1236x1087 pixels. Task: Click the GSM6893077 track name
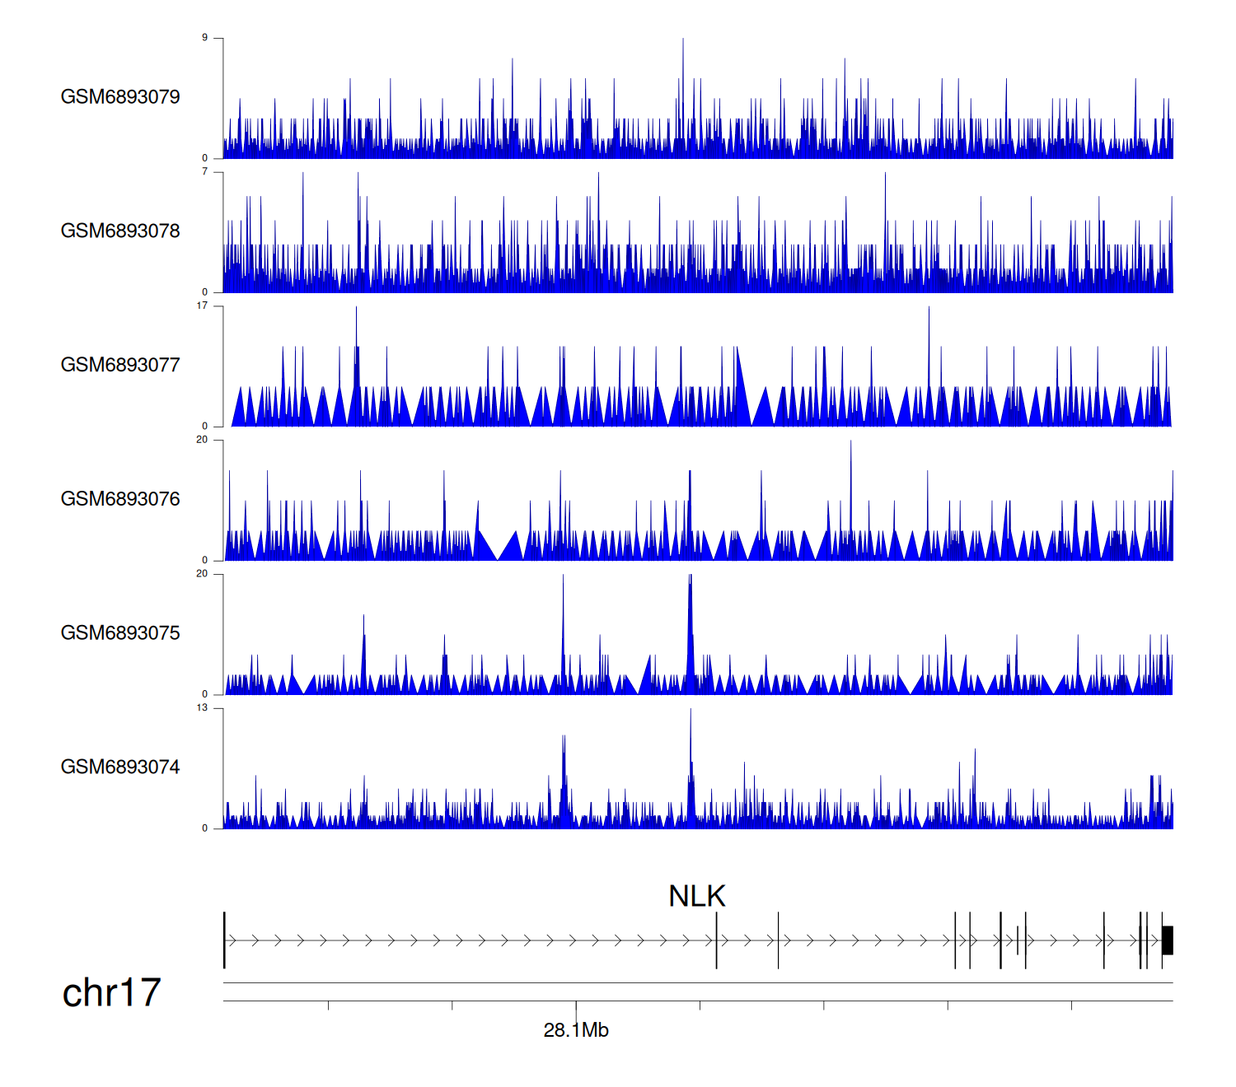point(120,365)
